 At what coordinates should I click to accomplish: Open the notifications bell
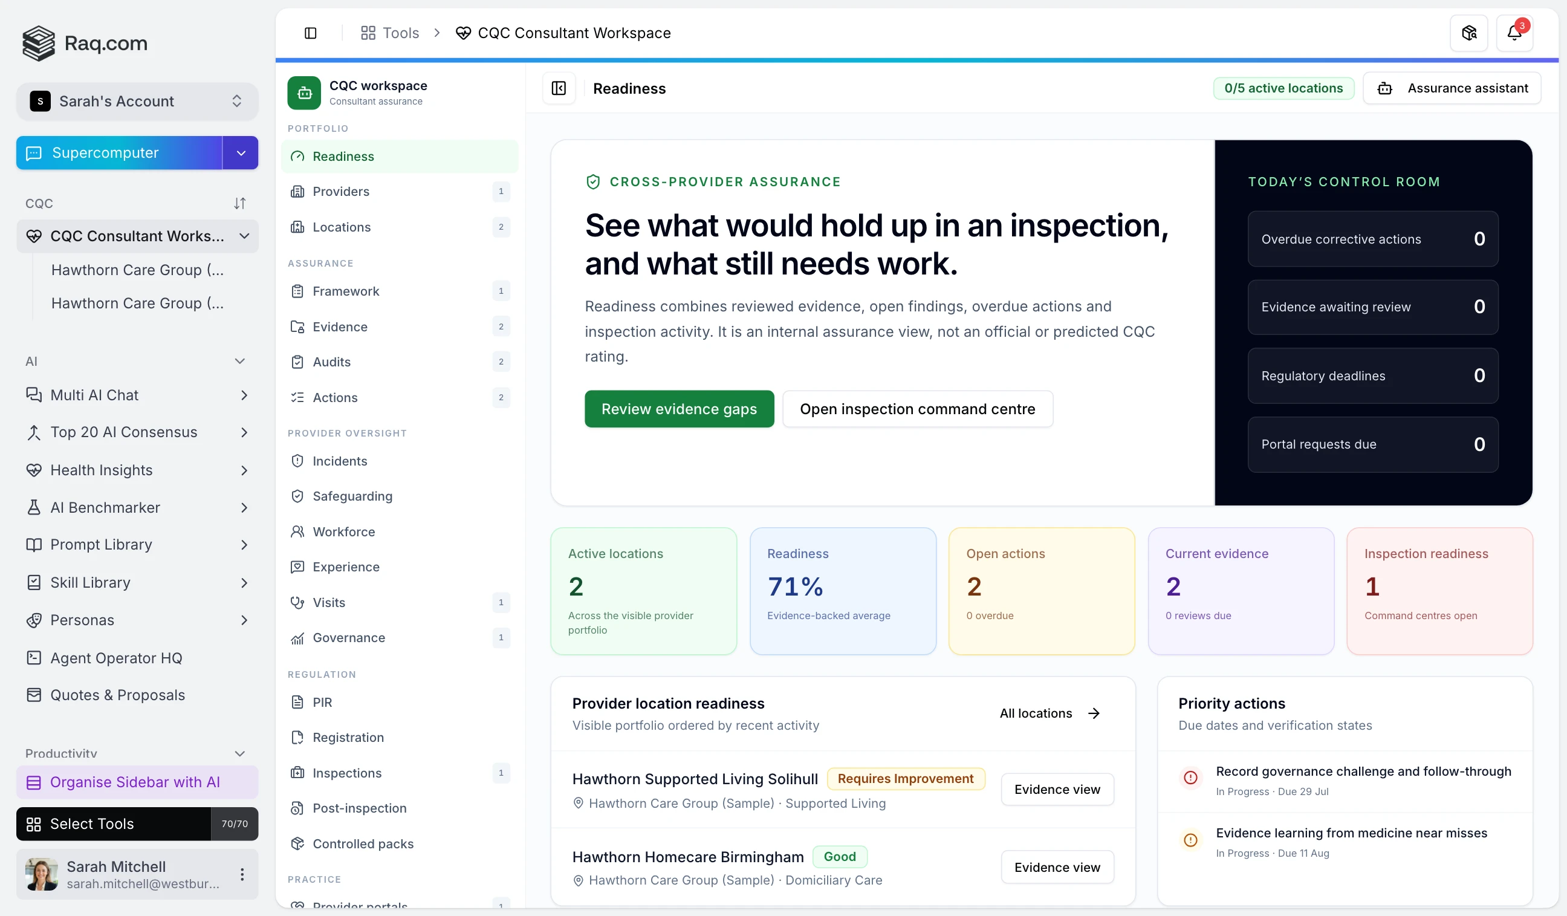point(1514,33)
